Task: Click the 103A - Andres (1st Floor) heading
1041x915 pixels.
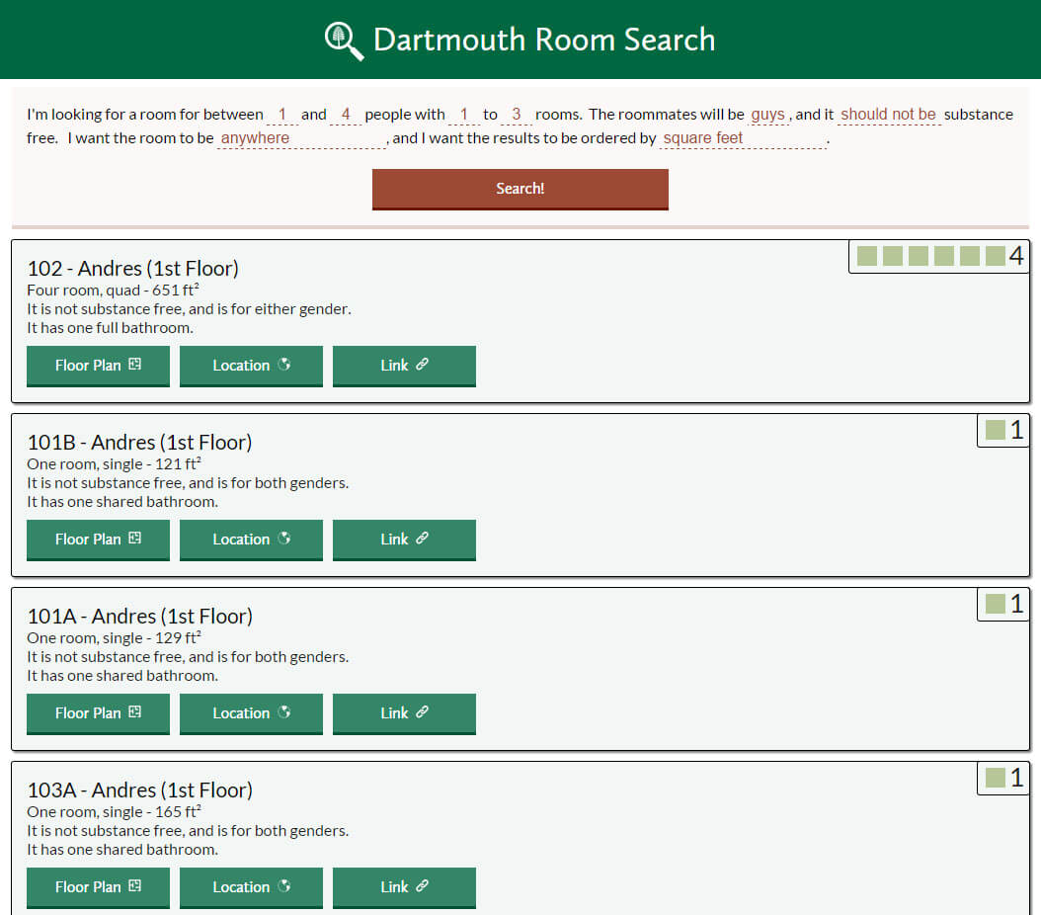Action: [x=139, y=790]
